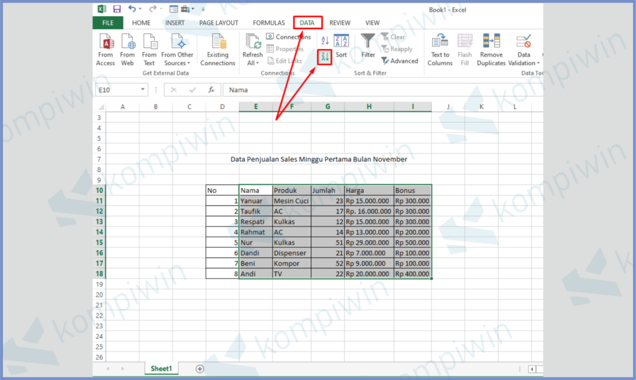Expand the From Other Sources dropdown
The height and width of the screenshot is (380, 636).
coord(178,63)
